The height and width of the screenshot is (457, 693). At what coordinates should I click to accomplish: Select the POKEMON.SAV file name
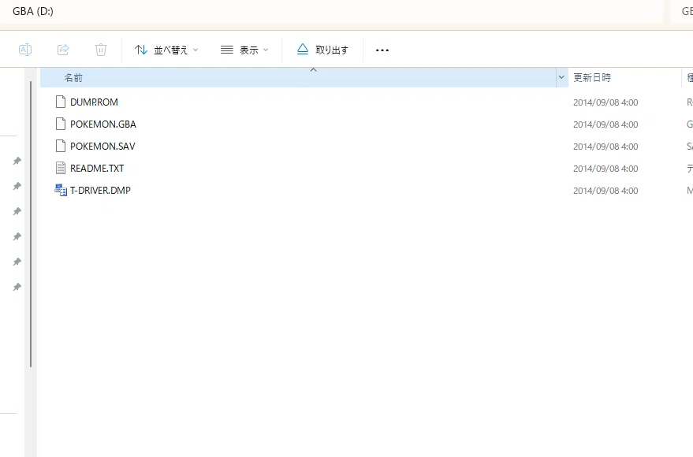[102, 146]
